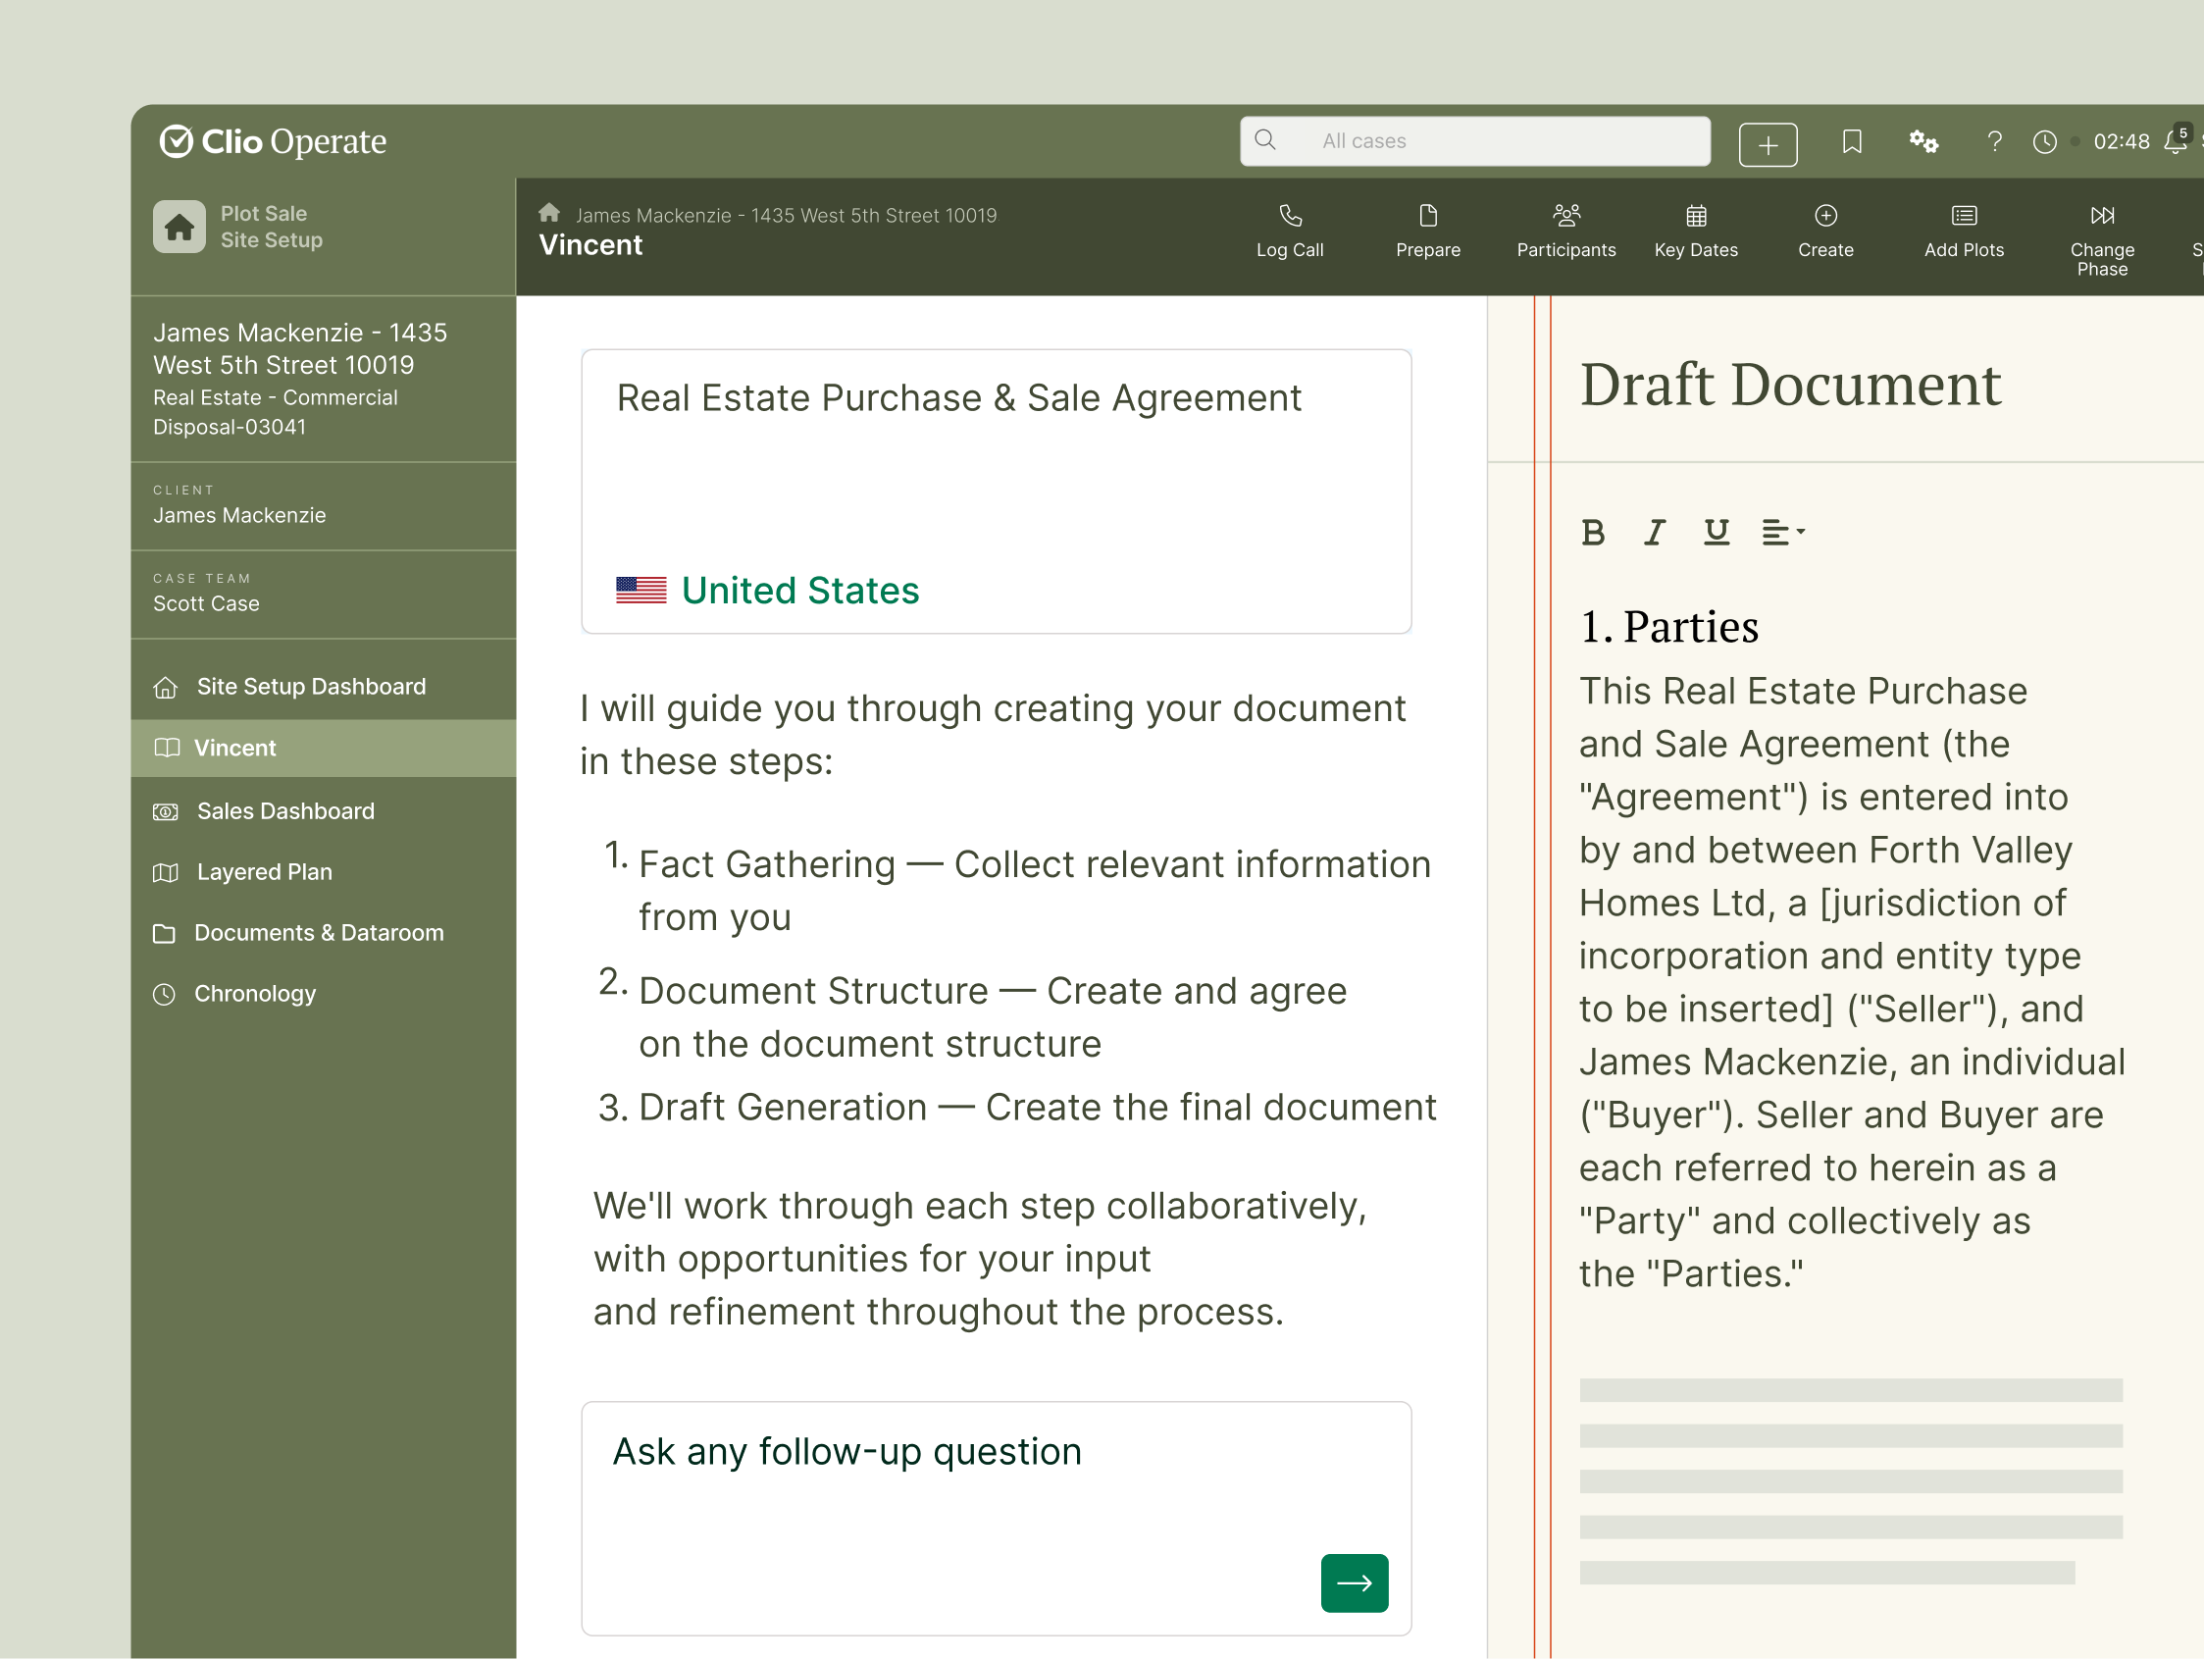Click breadcrumb home icon next to James Mackenzie
2204x1659 pixels.
pos(549,213)
